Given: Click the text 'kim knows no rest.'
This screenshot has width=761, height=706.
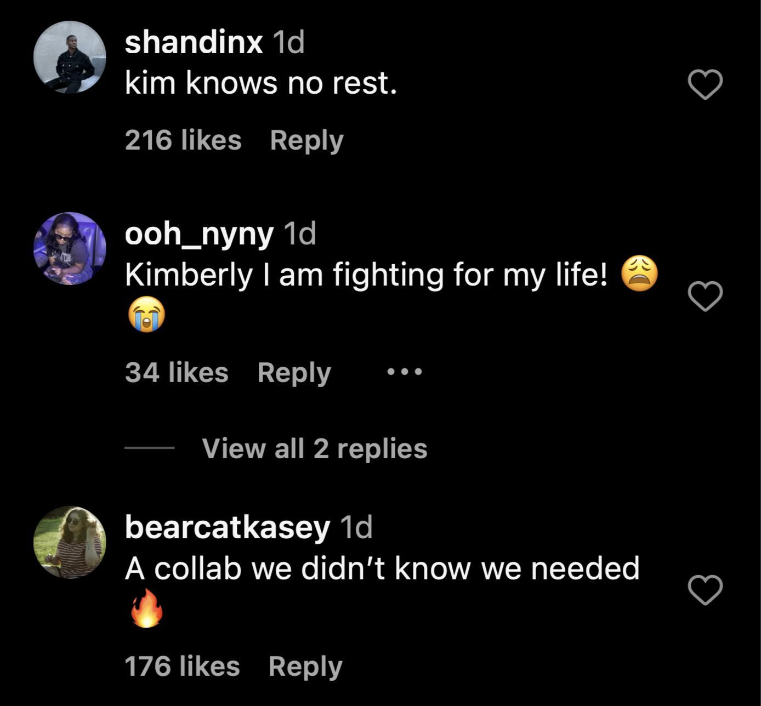Looking at the screenshot, I should (x=260, y=83).
